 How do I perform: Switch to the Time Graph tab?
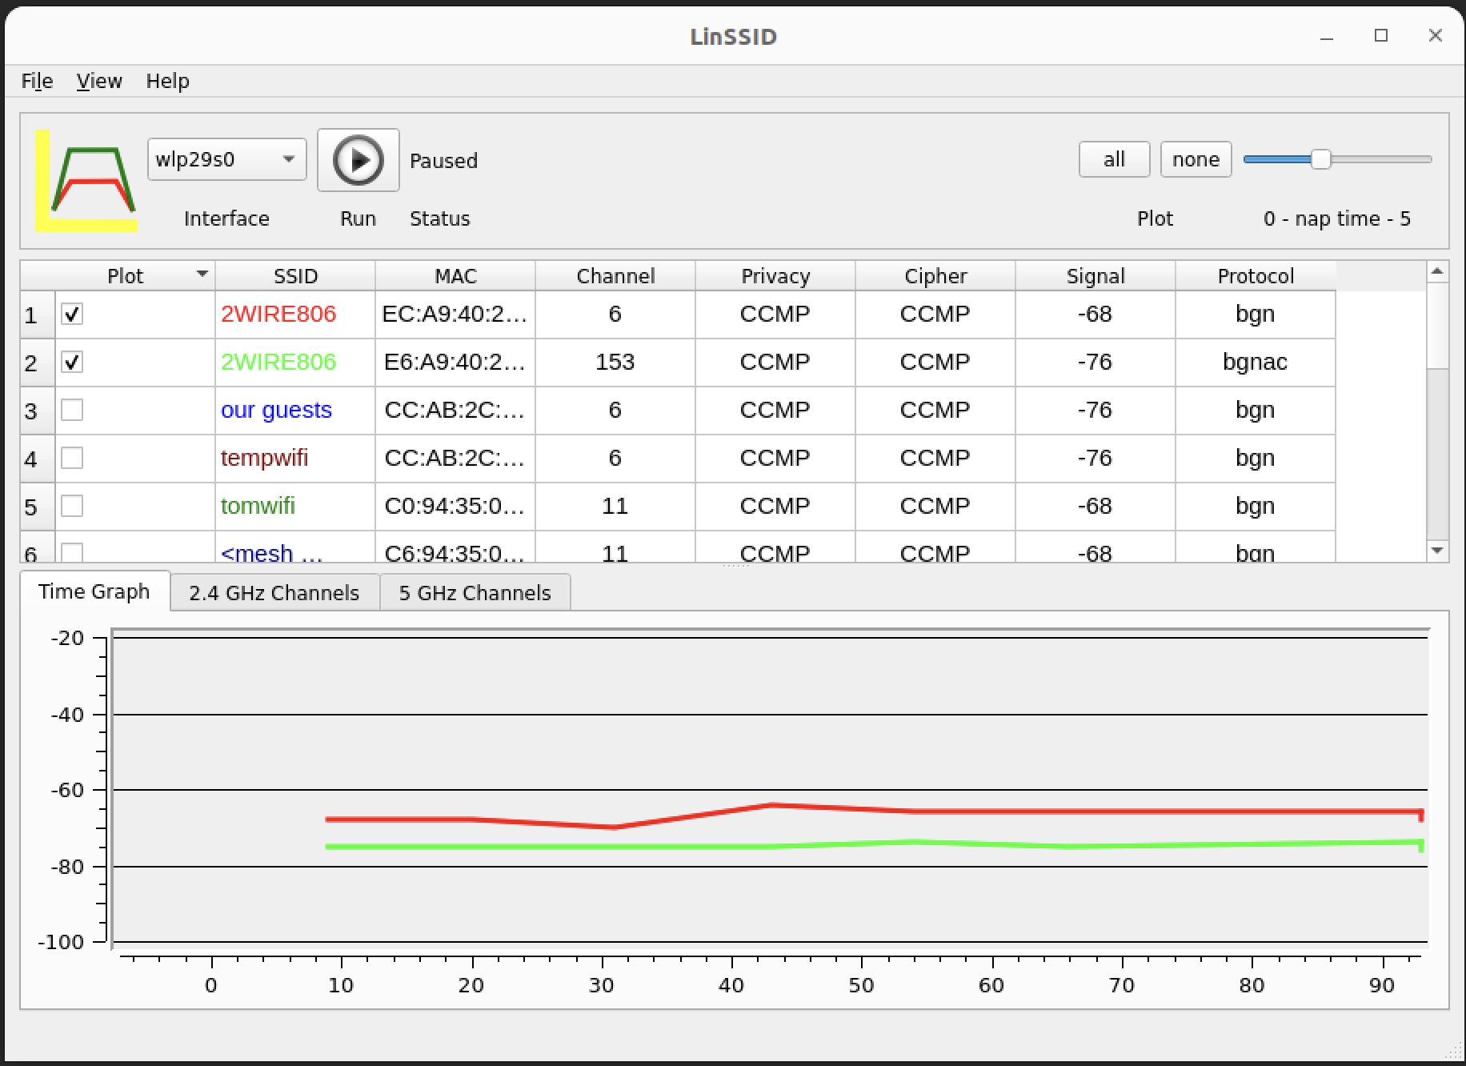click(94, 591)
